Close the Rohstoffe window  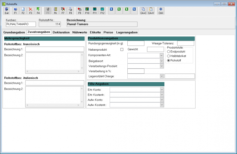click(231, 4)
